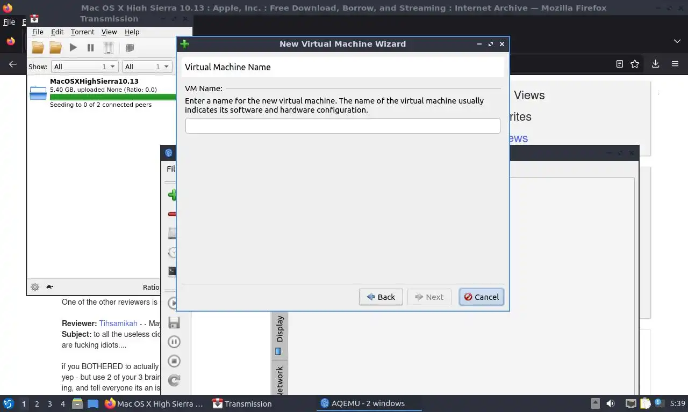Open the volume control tray icon
Viewport: 688px width, 412px height.
click(x=611, y=403)
